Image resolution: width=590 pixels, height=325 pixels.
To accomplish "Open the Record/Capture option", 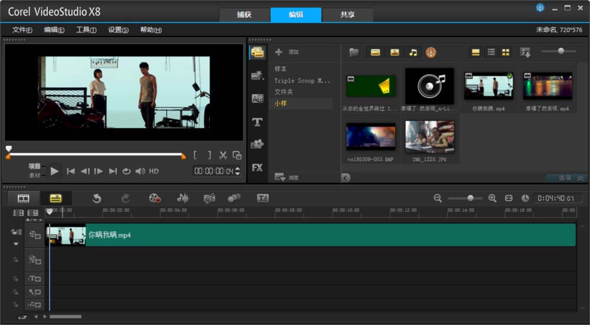I will [155, 198].
